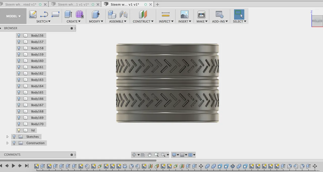
Task: Toggle visibility lightbulb for Body156
Action: tap(19, 36)
